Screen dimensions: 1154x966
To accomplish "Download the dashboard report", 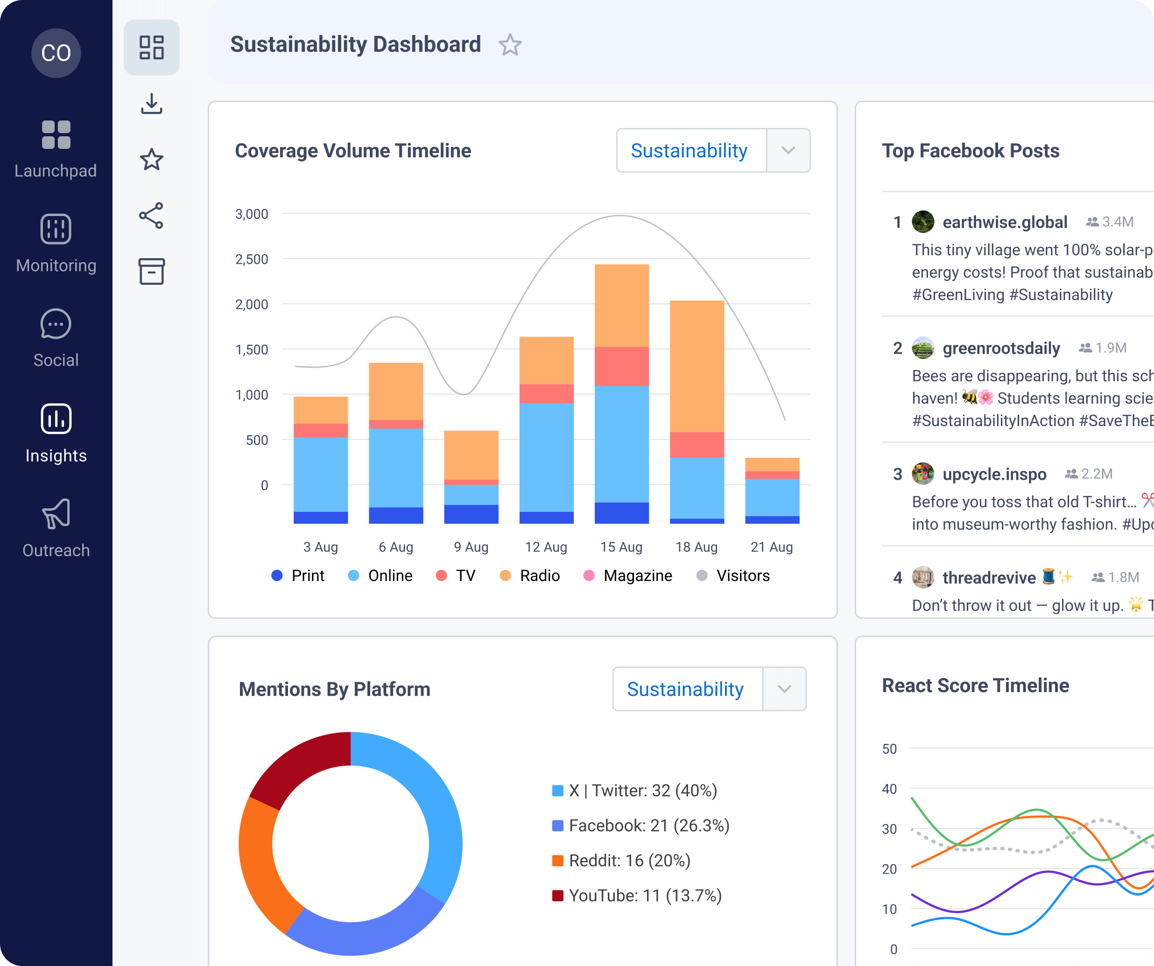I will (x=152, y=103).
